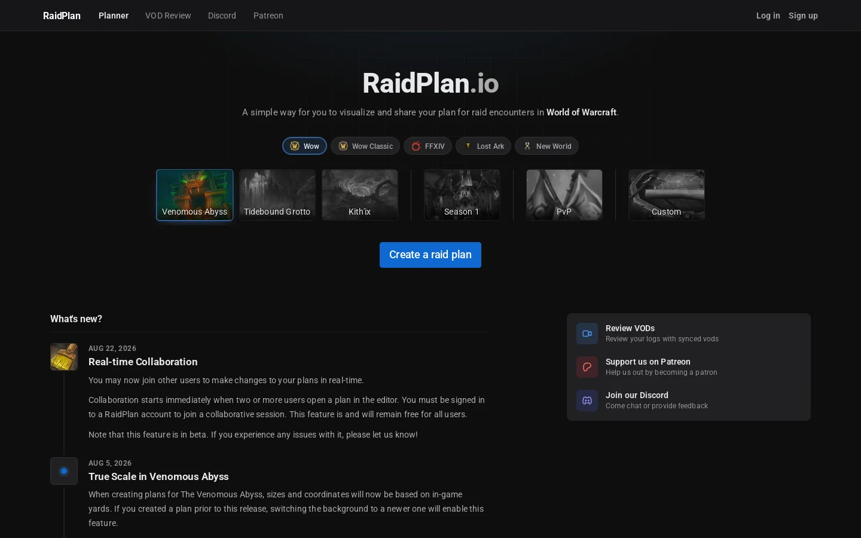Click the Discord logo icon in sidebar
Viewport: 861px width, 538px height.
pos(587,401)
